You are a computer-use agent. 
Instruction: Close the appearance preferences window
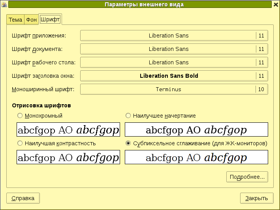pyautogui.click(x=276, y=4)
